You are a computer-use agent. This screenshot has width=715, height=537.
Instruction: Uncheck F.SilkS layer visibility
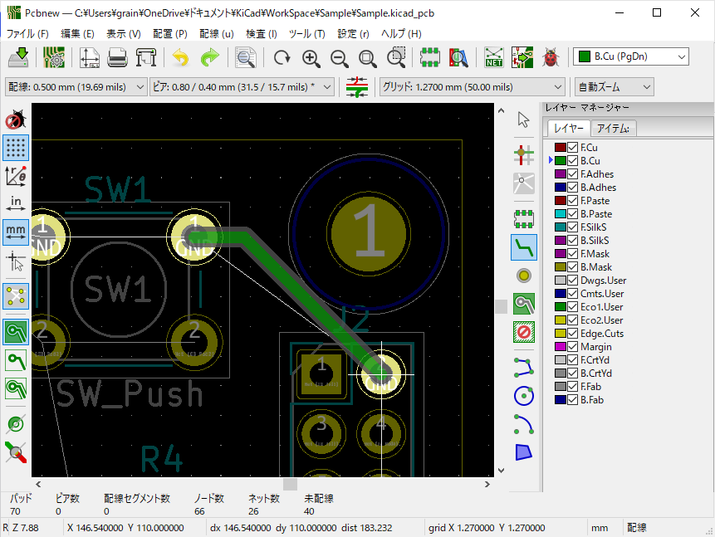tap(573, 227)
